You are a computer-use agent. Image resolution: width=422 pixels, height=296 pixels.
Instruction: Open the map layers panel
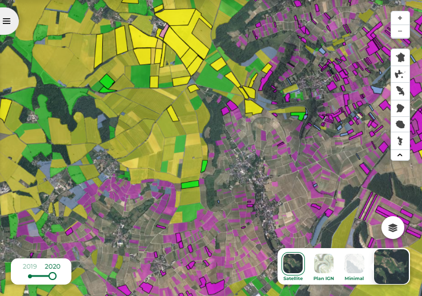pyautogui.click(x=393, y=228)
